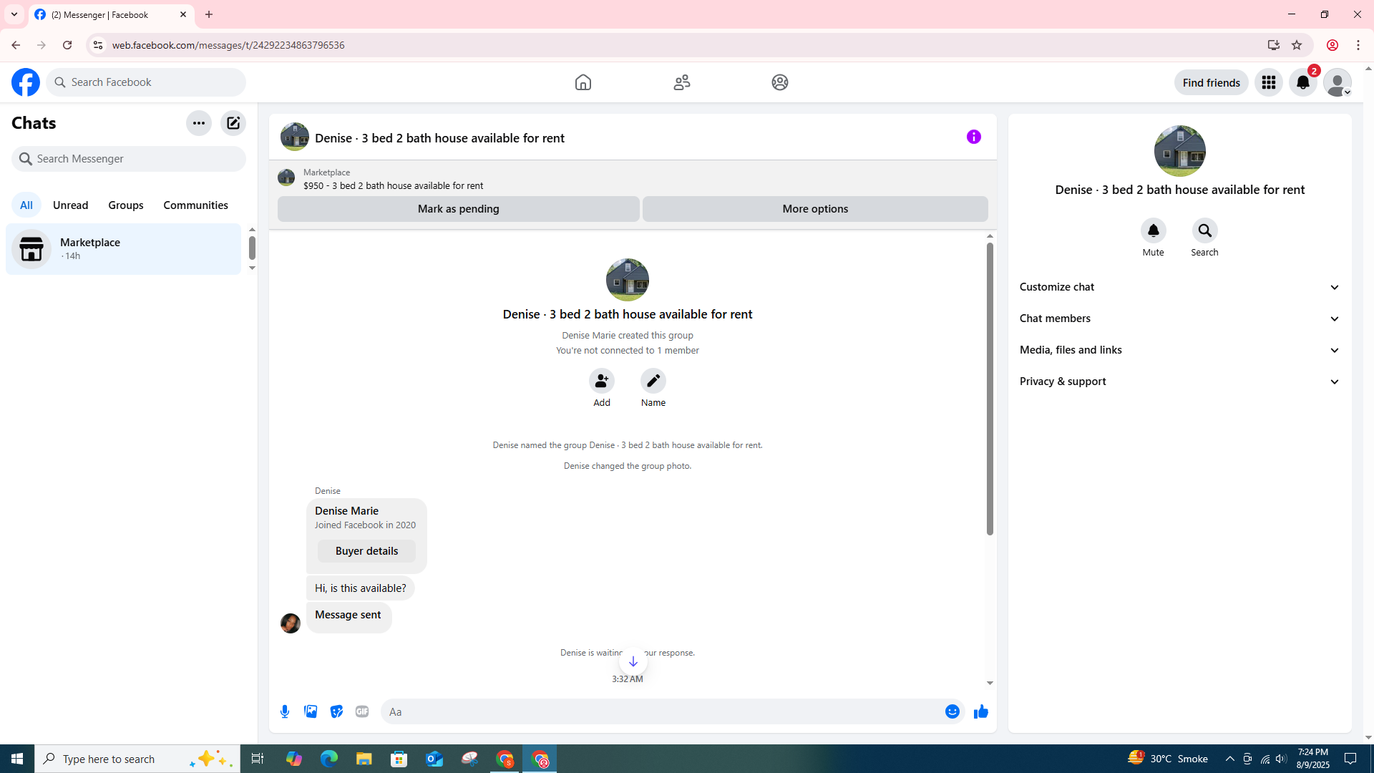Screen dimensions: 1374x773
Task: Select the Groups chats filter tab
Action: [x=126, y=205]
